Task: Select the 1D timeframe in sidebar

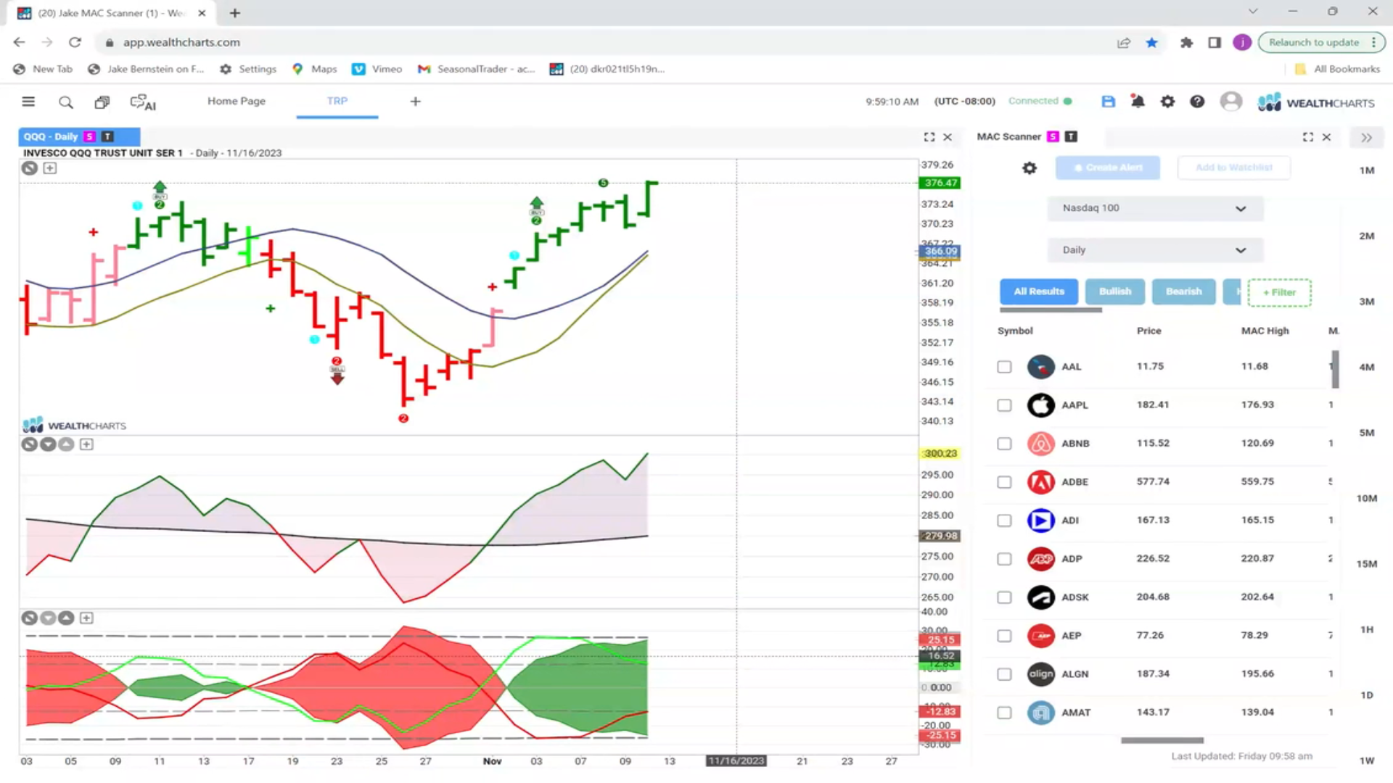Action: pos(1367,695)
